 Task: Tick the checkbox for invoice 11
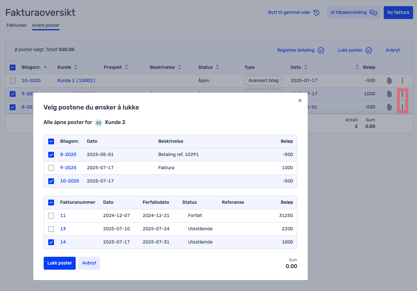click(51, 215)
